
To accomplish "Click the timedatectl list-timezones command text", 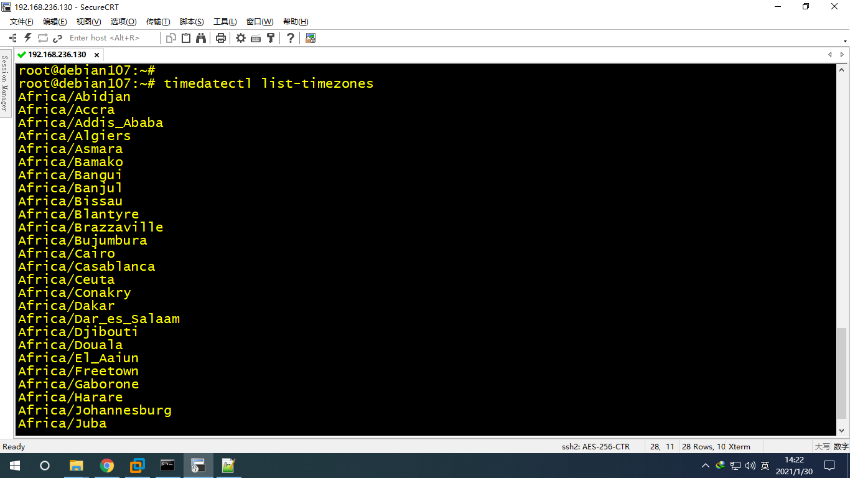I will coord(269,83).
